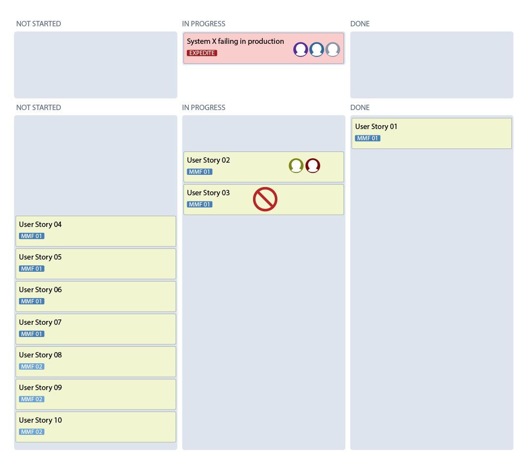This screenshot has height=468, width=526.
Task: Click the blocked icon on User Story 03
Action: (265, 199)
